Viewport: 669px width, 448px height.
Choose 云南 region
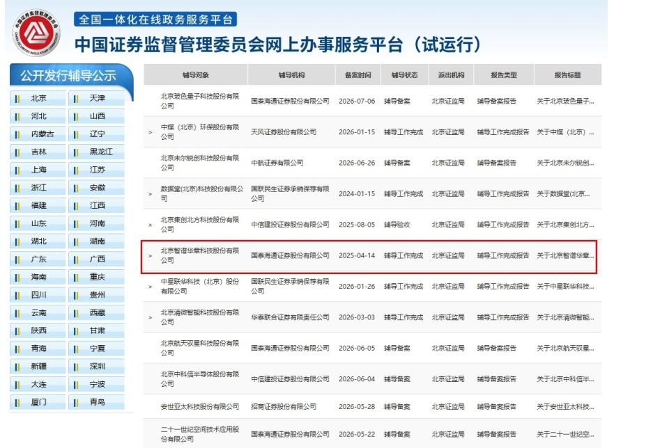pos(38,313)
